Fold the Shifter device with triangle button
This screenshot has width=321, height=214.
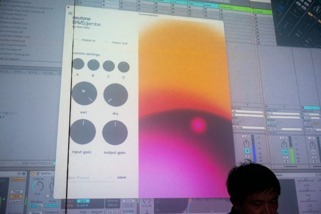click(38, 174)
